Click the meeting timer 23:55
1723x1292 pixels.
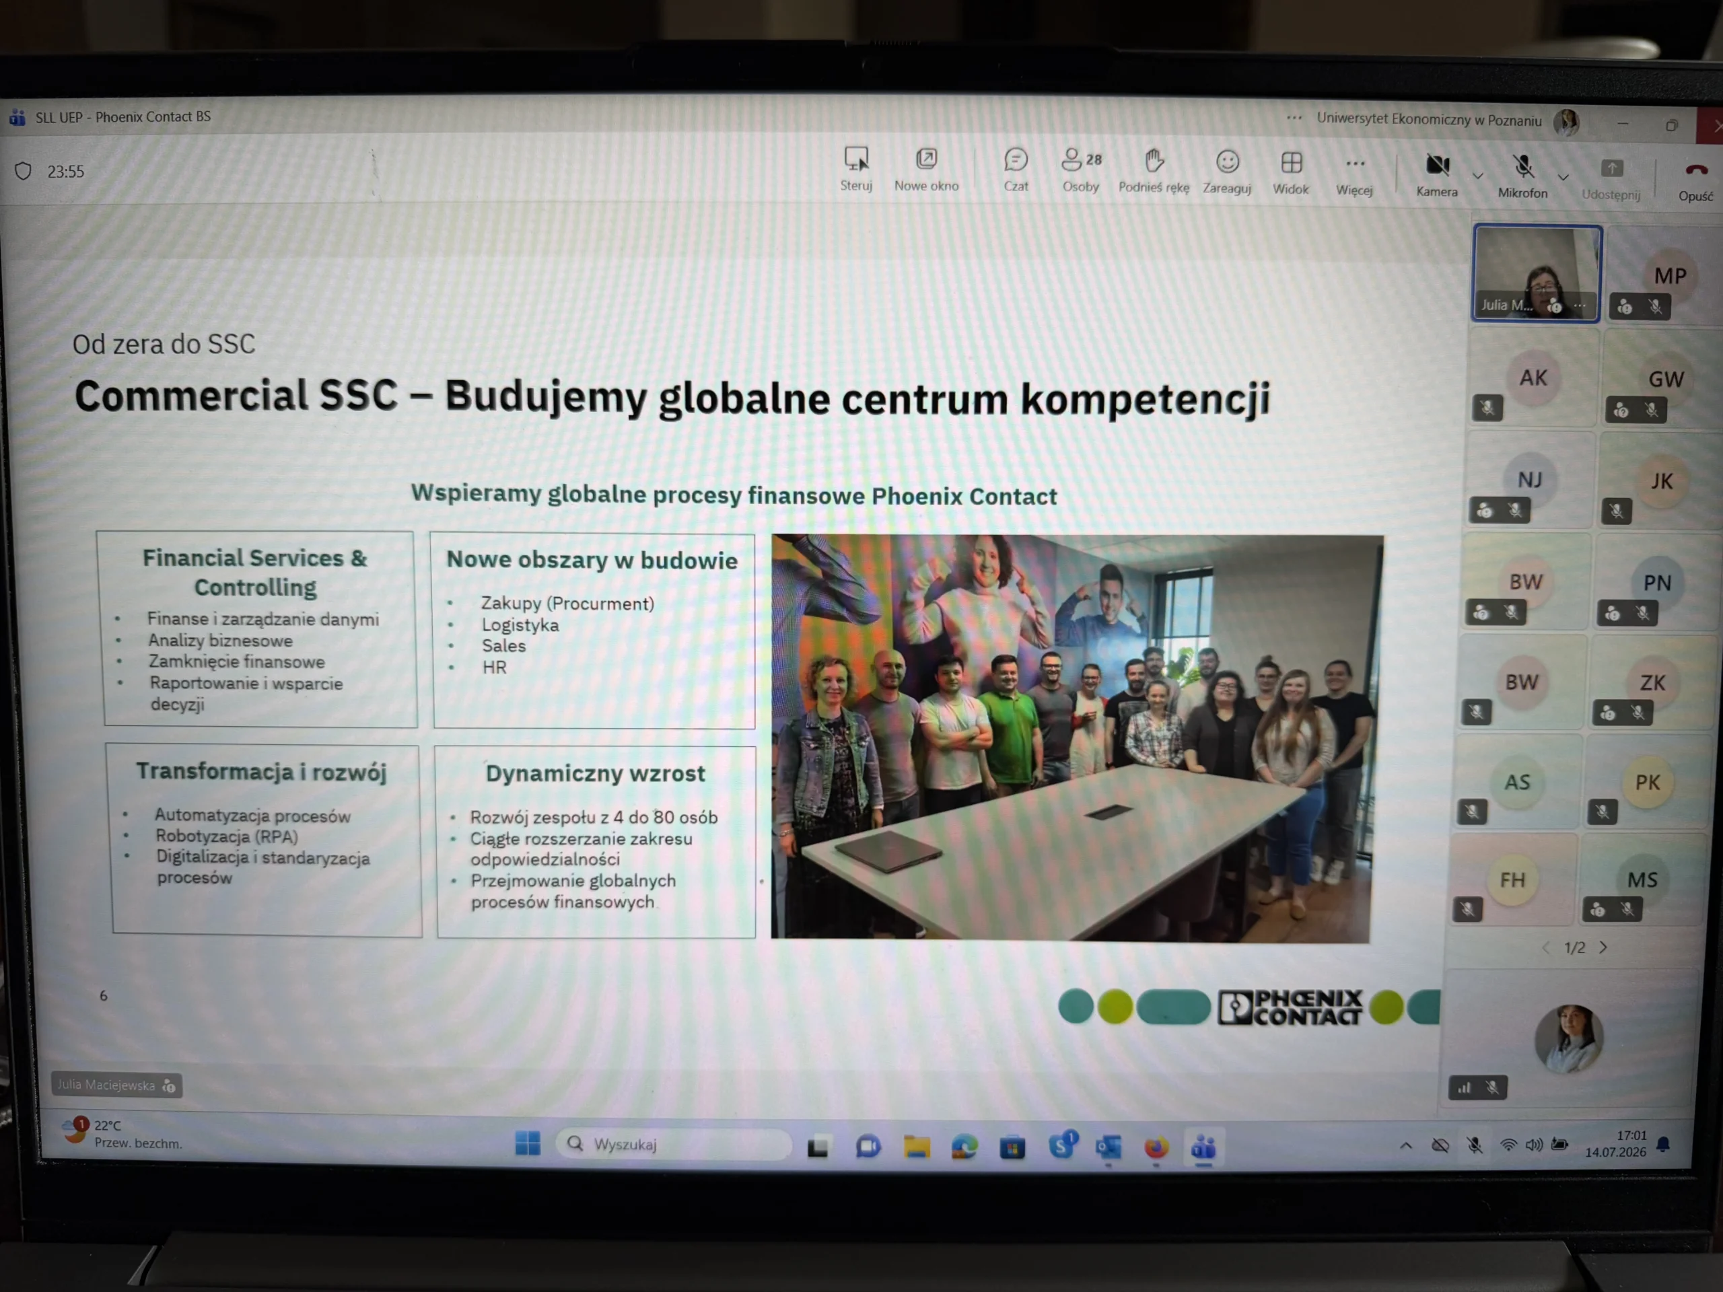point(65,172)
